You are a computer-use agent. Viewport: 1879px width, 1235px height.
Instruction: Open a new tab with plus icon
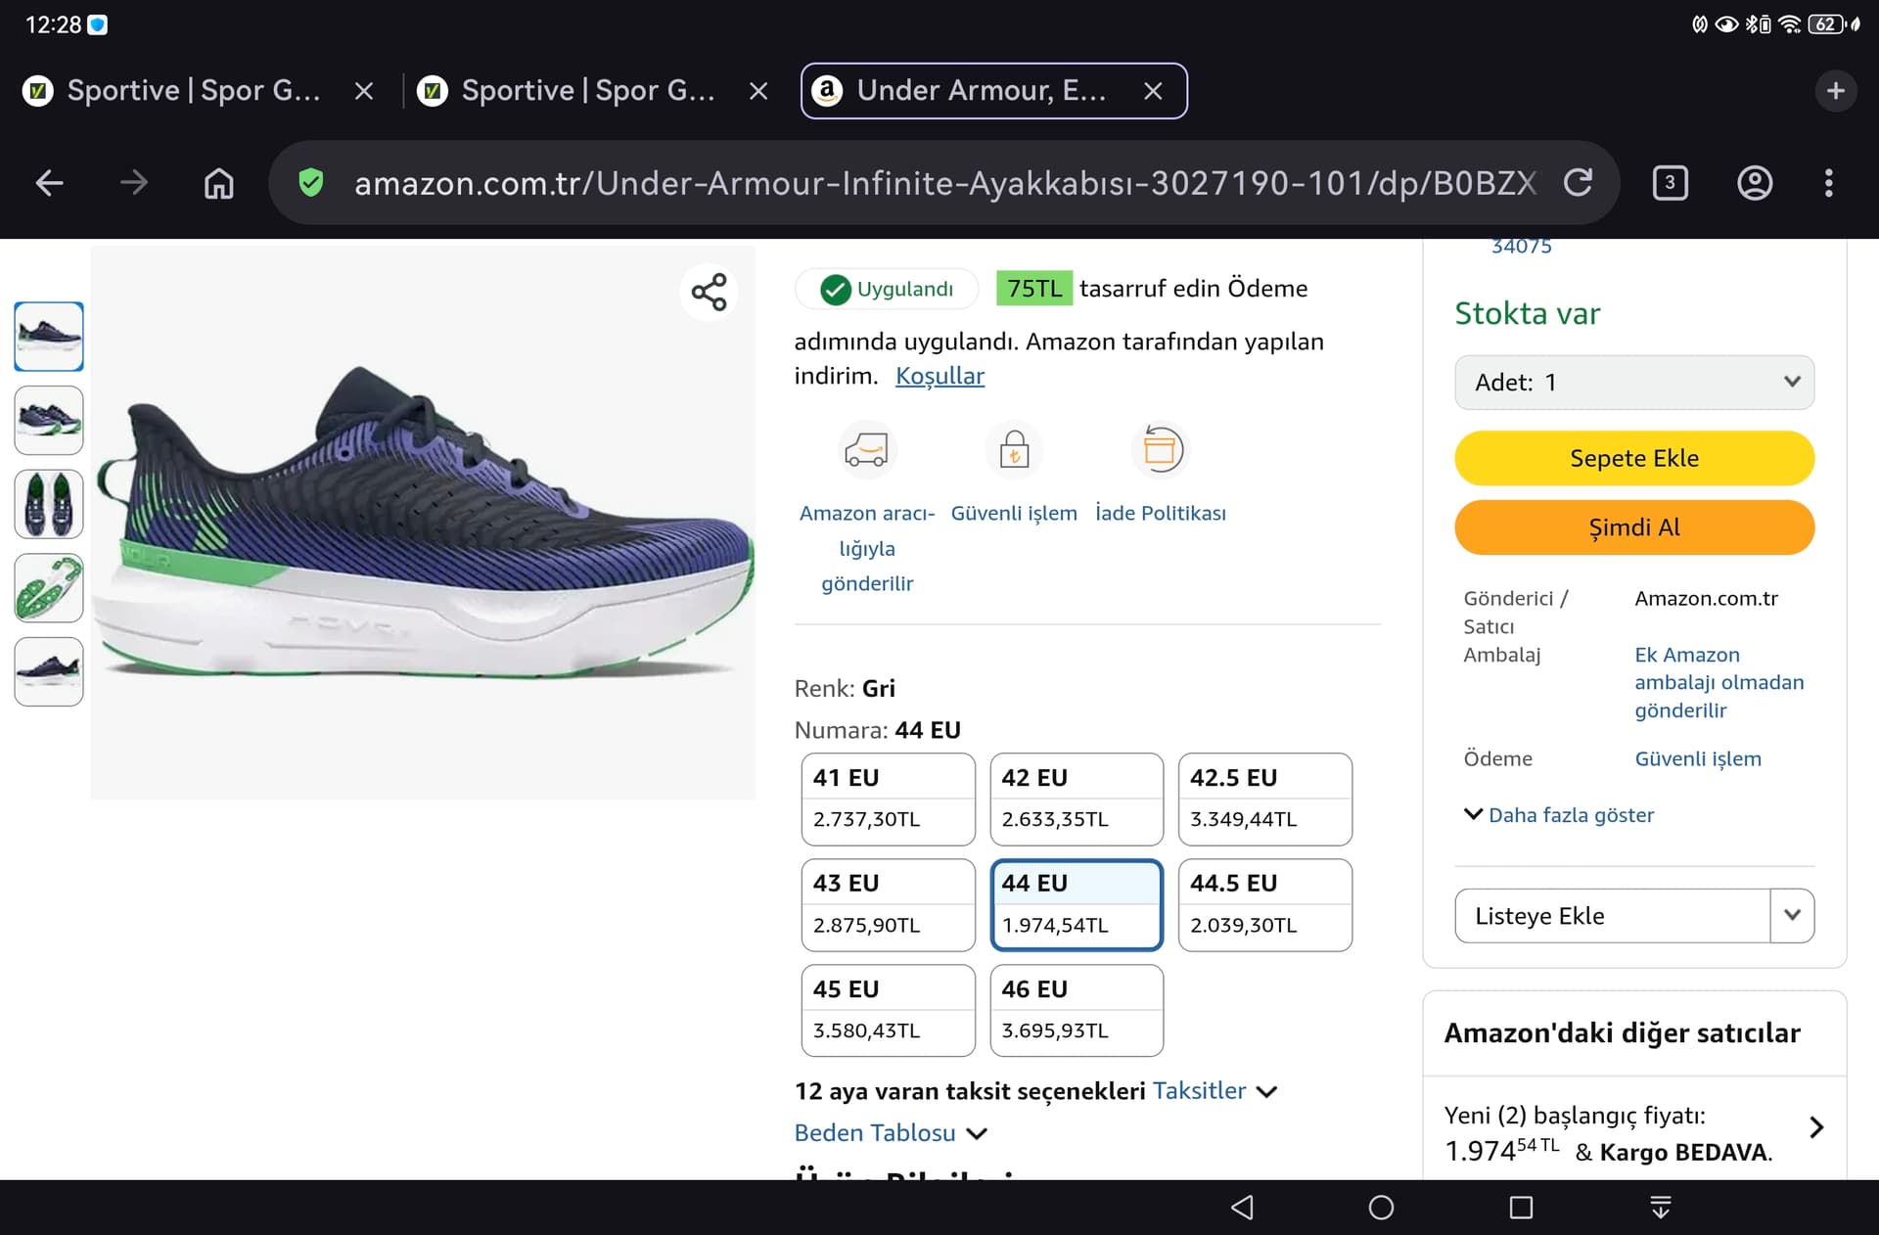1835,91
